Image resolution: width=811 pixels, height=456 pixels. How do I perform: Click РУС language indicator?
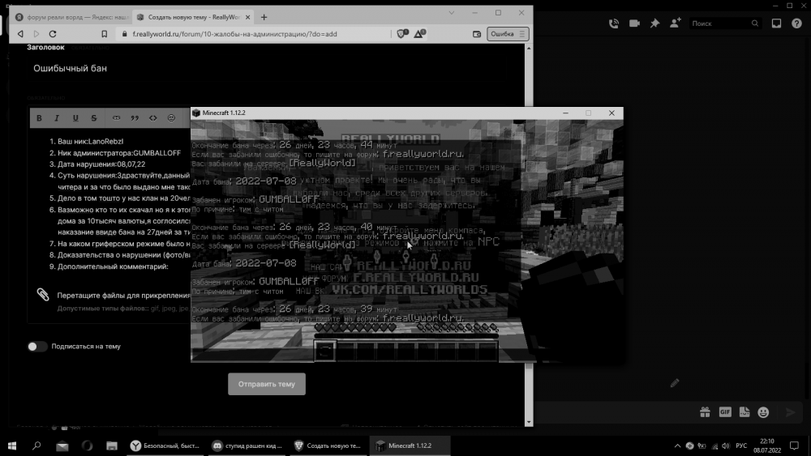tap(741, 445)
